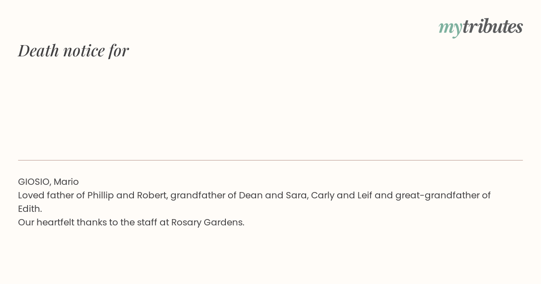Click the horizontal divider line
This screenshot has width=541, height=284.
click(270, 160)
